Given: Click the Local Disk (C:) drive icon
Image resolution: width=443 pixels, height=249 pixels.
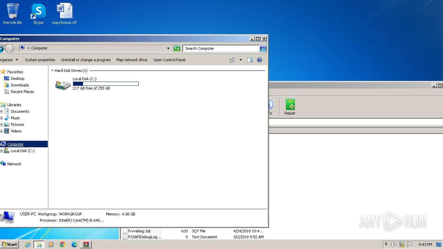Looking at the screenshot, I should 63,85.
